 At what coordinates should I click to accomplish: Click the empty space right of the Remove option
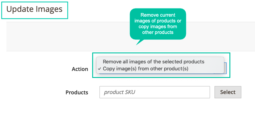[x=214, y=62]
